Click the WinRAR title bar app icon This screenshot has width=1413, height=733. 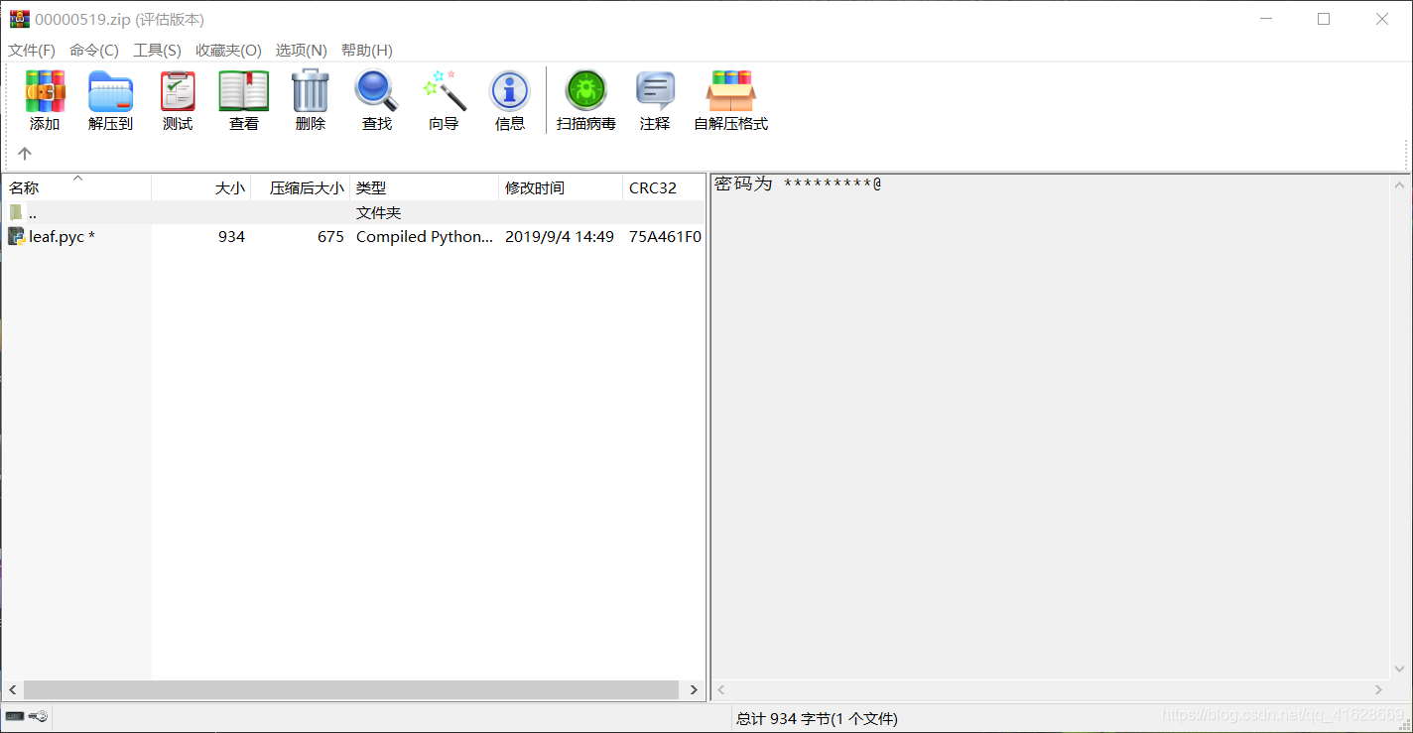point(20,19)
